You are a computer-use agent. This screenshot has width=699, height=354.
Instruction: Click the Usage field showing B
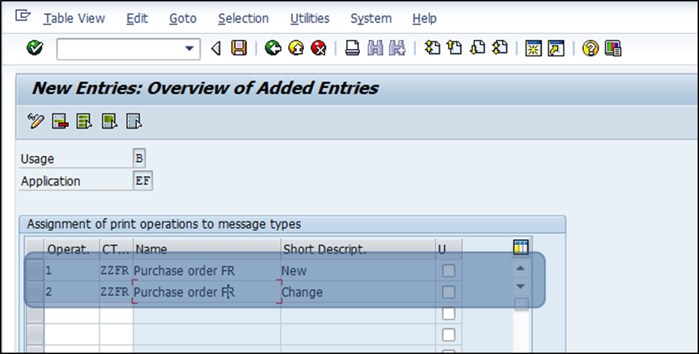(x=139, y=159)
